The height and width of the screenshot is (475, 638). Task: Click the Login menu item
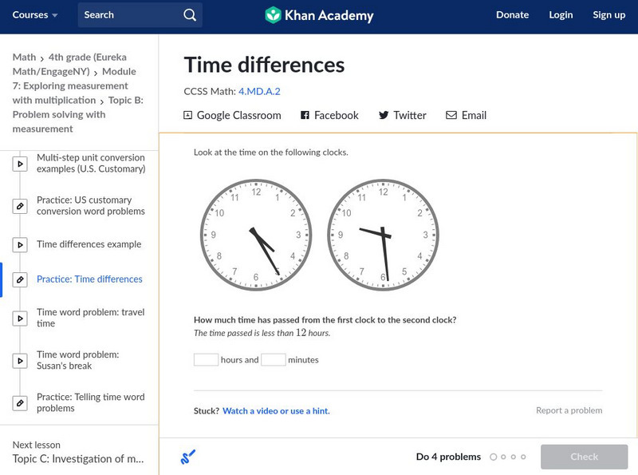tap(561, 15)
